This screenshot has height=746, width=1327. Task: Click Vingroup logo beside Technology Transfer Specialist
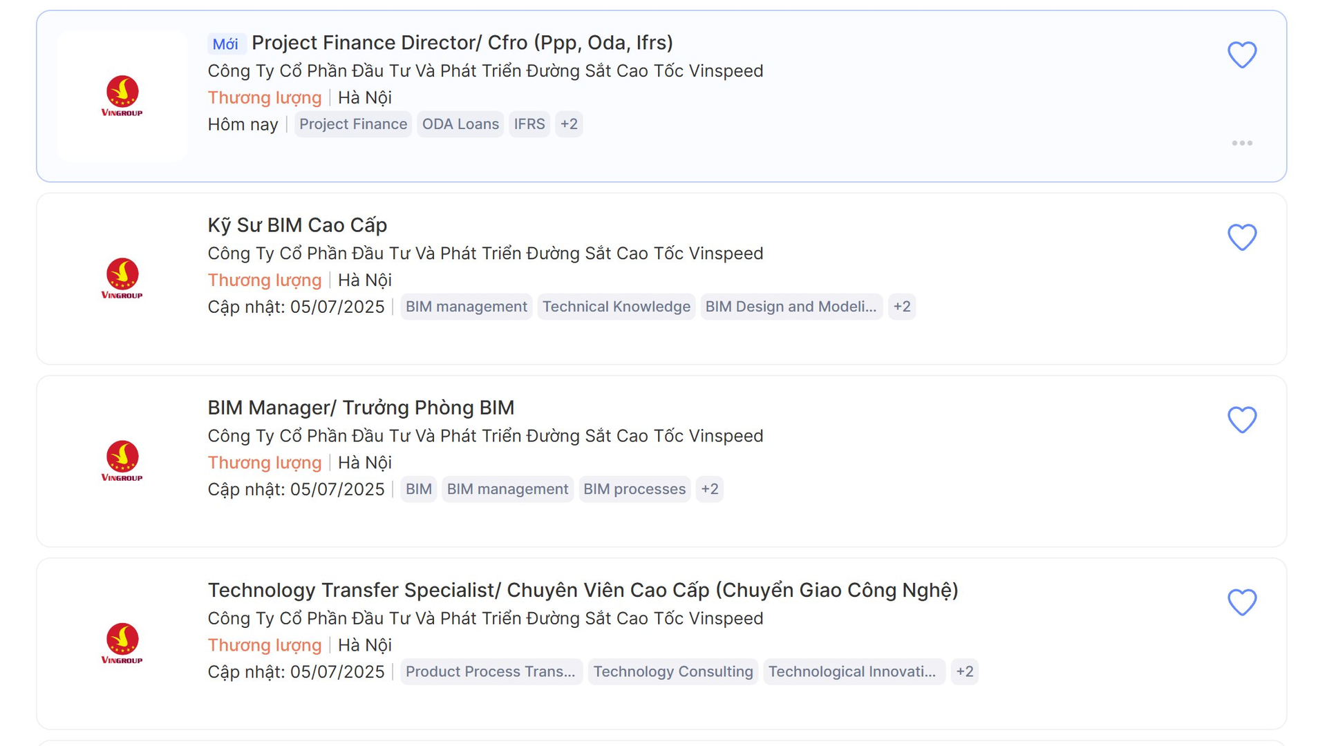[x=122, y=643]
